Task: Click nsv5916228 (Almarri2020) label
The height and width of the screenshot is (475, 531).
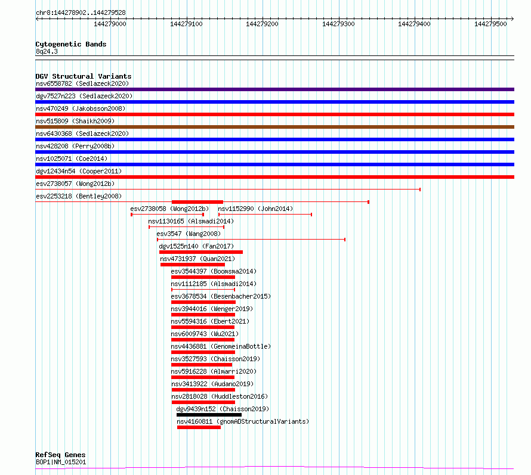Action: (214, 371)
